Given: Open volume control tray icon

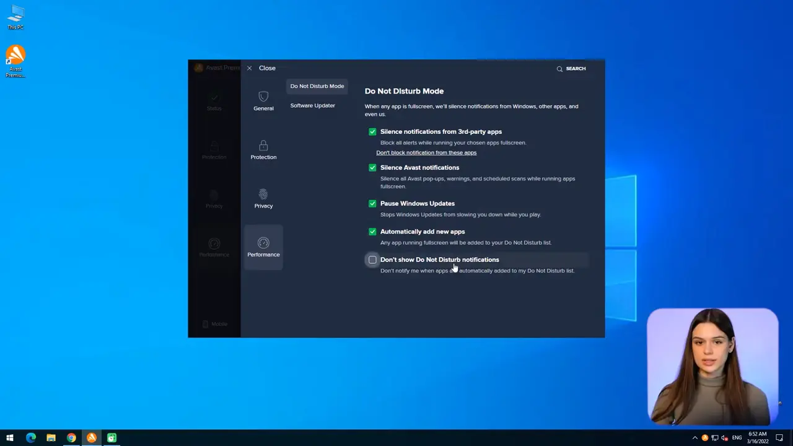Looking at the screenshot, I should (x=724, y=438).
